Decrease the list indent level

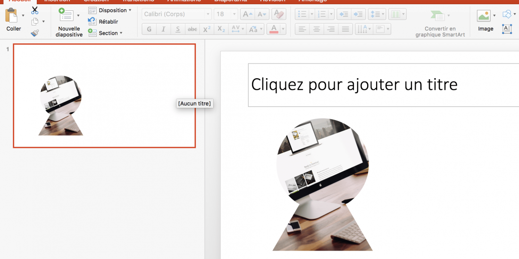[x=344, y=14]
